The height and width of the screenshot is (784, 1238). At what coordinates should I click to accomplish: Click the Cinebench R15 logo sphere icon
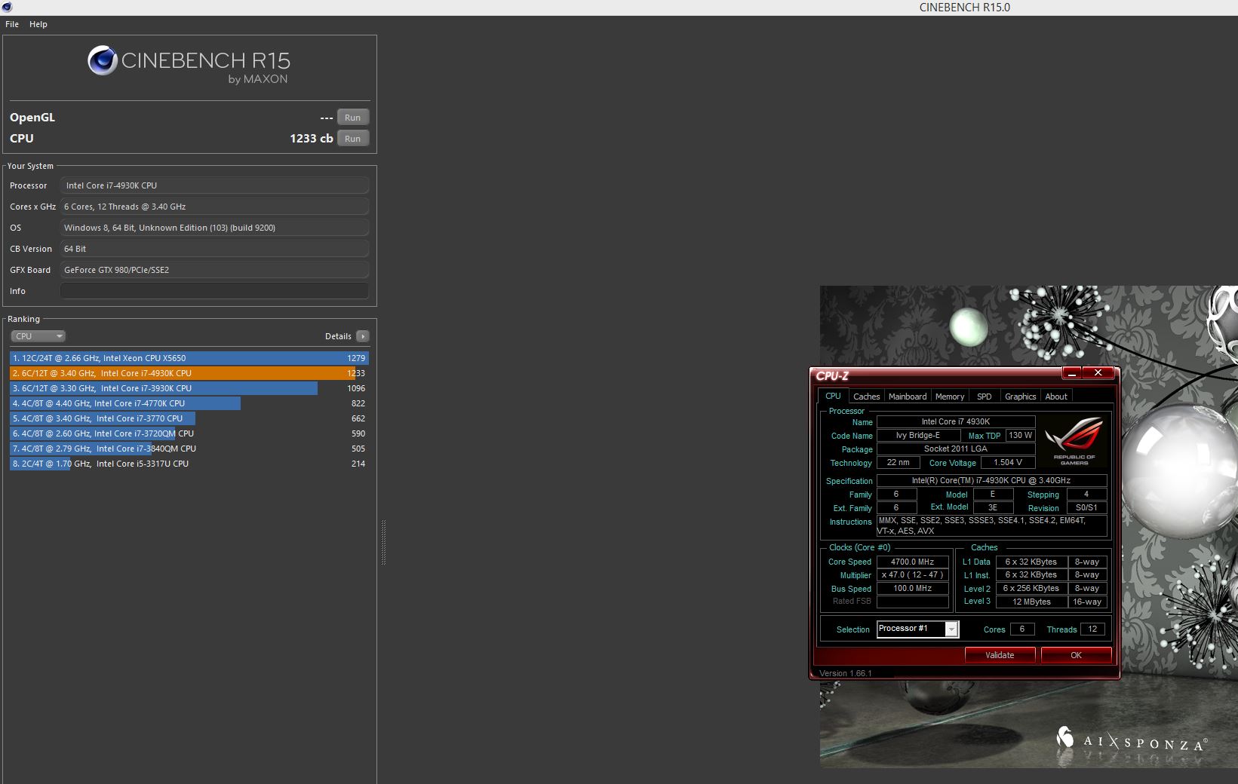click(102, 61)
